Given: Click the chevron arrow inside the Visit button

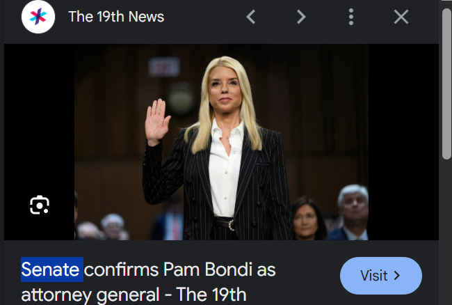Looking at the screenshot, I should pyautogui.click(x=397, y=276).
